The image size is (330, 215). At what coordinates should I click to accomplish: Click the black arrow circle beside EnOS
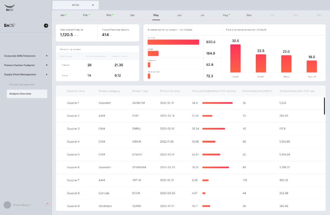46,26
